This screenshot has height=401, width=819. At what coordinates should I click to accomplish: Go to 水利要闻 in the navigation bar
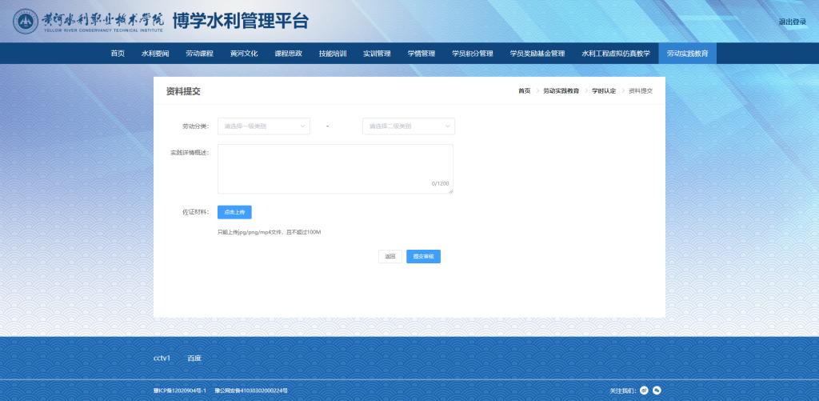click(x=155, y=54)
